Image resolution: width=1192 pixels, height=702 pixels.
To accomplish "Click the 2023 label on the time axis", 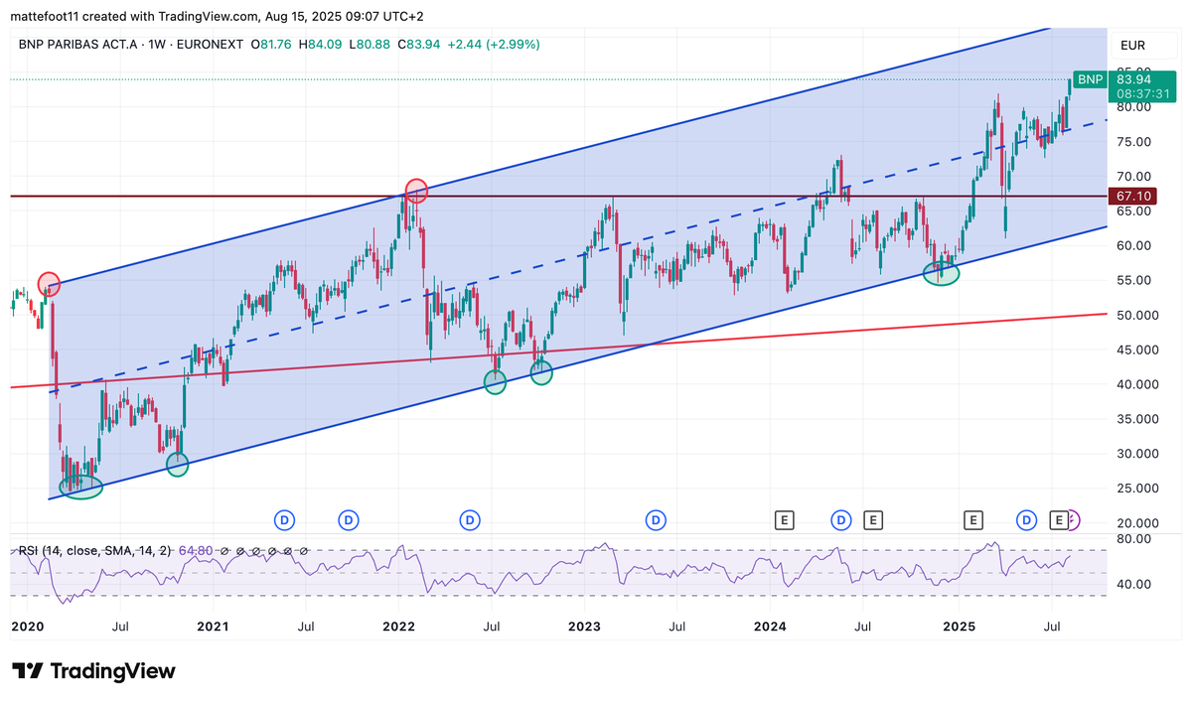I will coord(584,627).
